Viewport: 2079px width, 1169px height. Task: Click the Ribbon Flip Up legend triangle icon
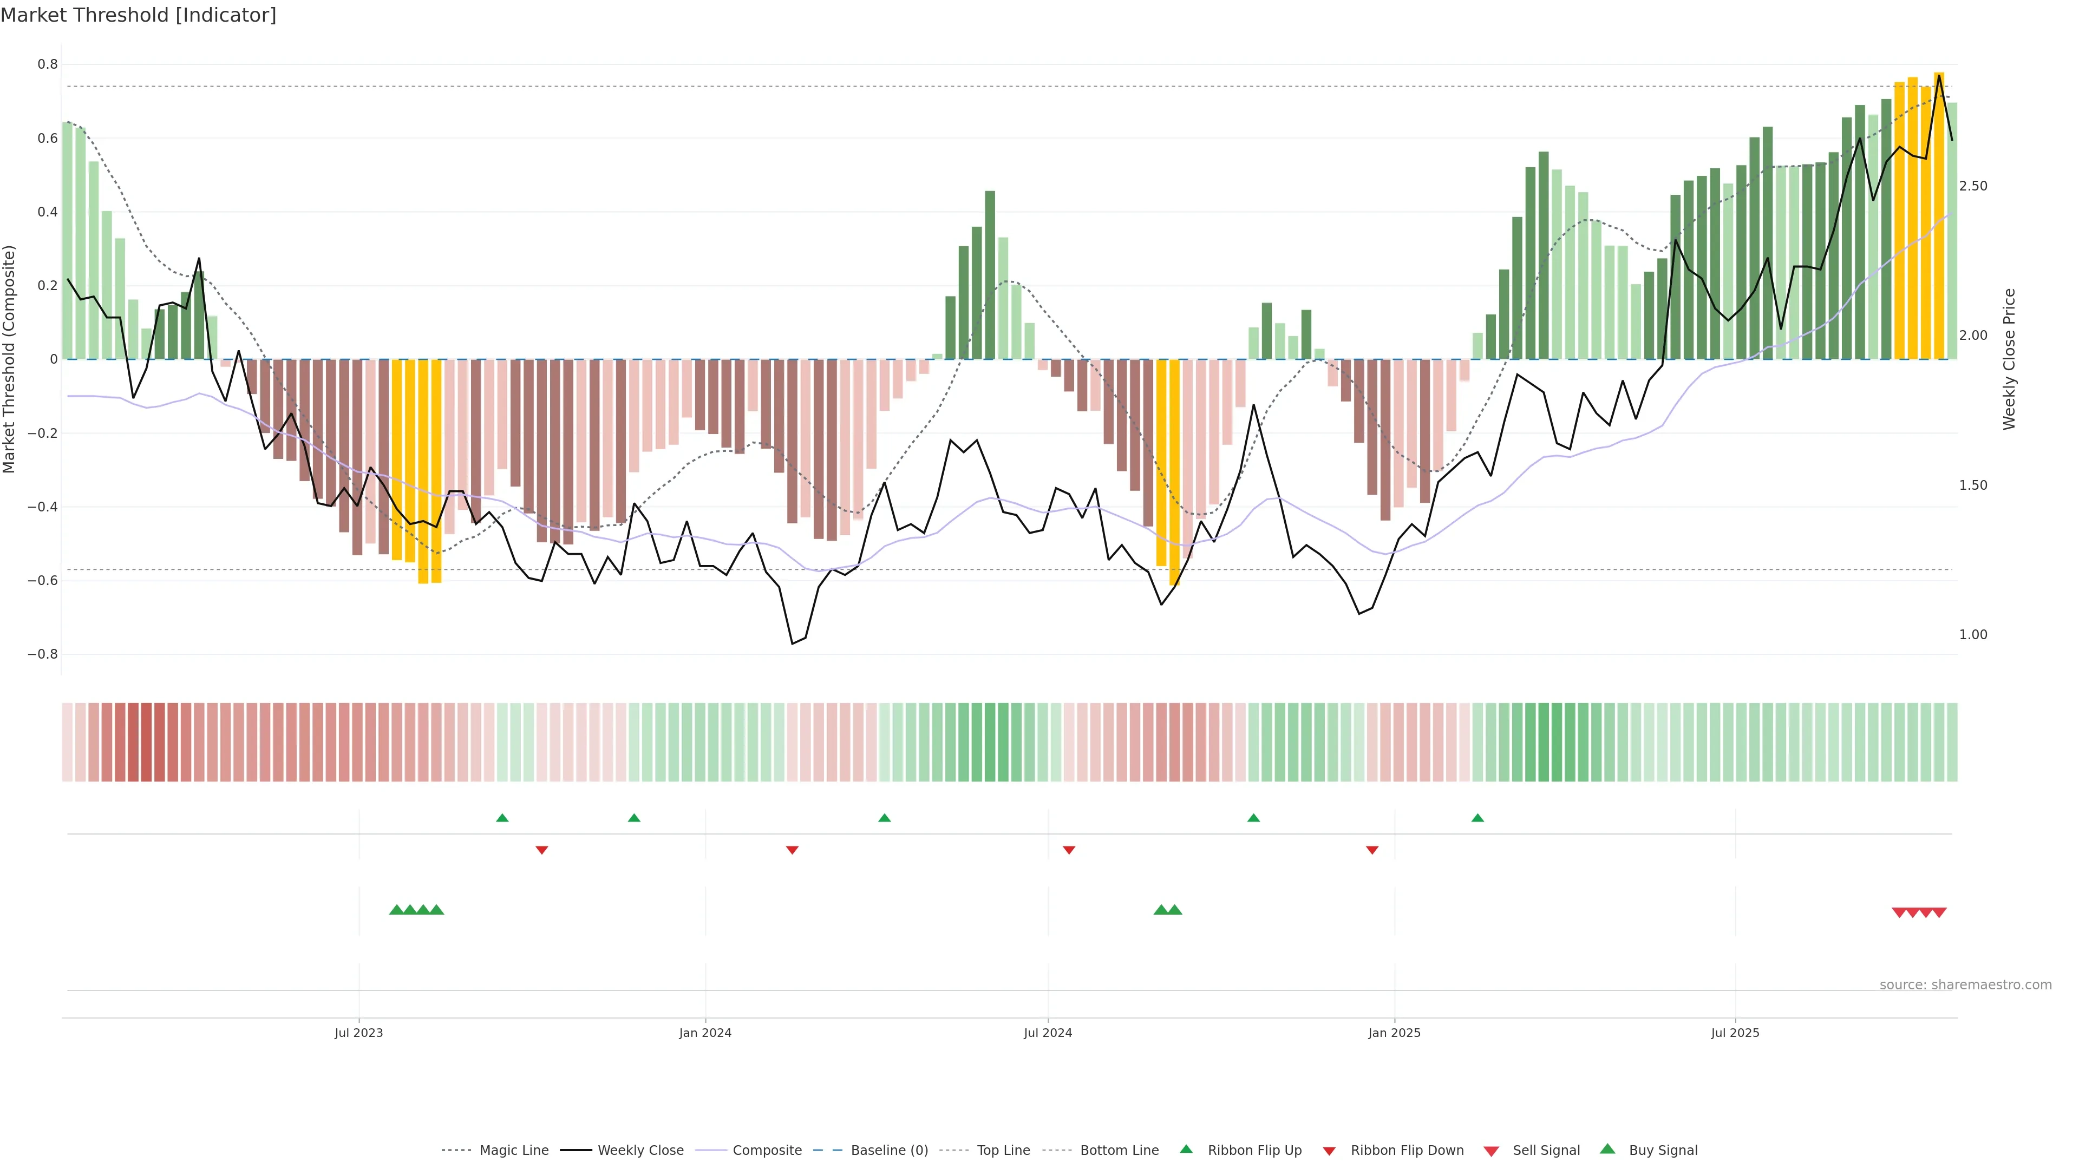(1186, 1149)
